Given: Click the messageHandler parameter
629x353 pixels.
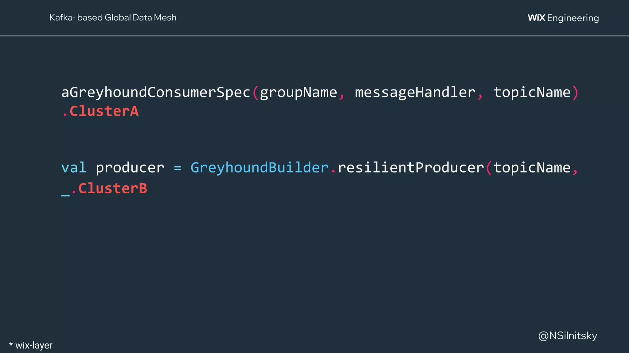Looking at the screenshot, I should (x=415, y=92).
